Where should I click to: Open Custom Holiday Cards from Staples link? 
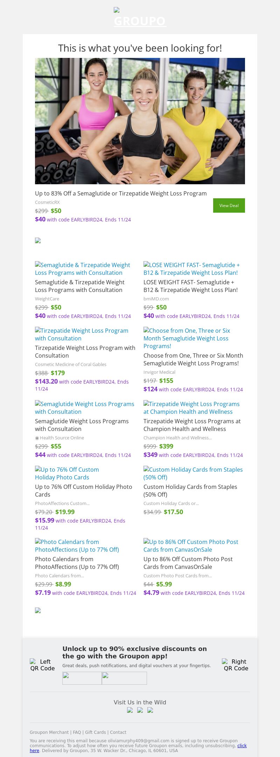(x=193, y=473)
